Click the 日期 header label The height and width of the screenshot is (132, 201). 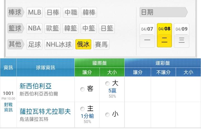(163, 12)
